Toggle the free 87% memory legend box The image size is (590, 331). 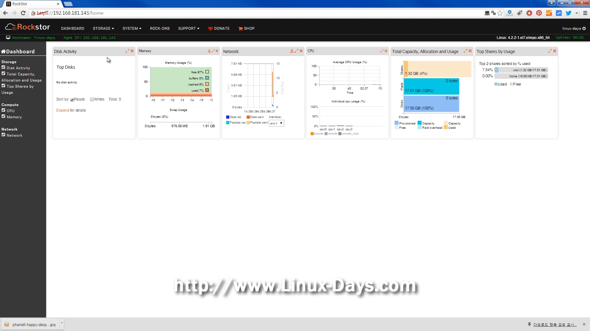coord(207,72)
